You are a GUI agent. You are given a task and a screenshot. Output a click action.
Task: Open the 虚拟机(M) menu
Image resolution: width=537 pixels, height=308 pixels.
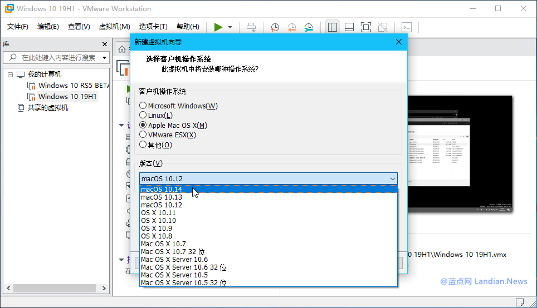[114, 27]
